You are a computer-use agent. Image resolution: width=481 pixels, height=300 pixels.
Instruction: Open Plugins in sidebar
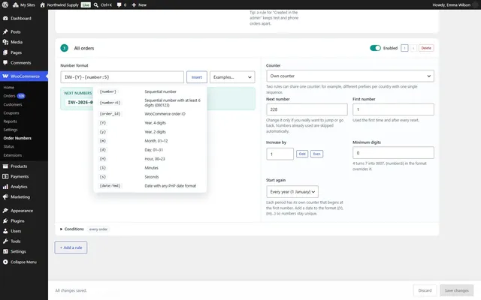(x=24, y=220)
